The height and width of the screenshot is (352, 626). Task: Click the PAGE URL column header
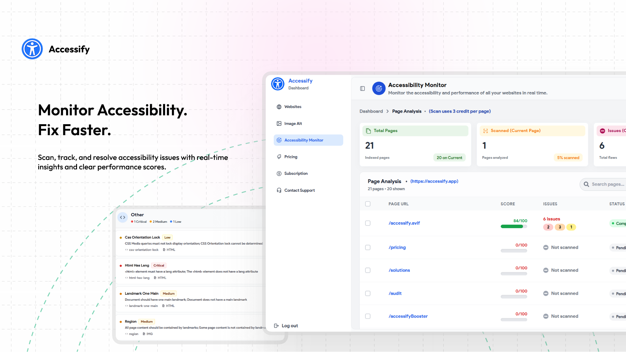point(398,204)
